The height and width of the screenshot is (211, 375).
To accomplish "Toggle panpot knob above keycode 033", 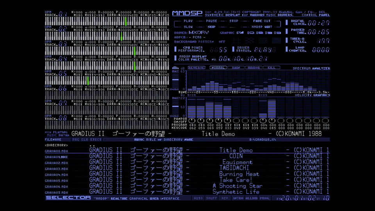I will tap(227, 121).
